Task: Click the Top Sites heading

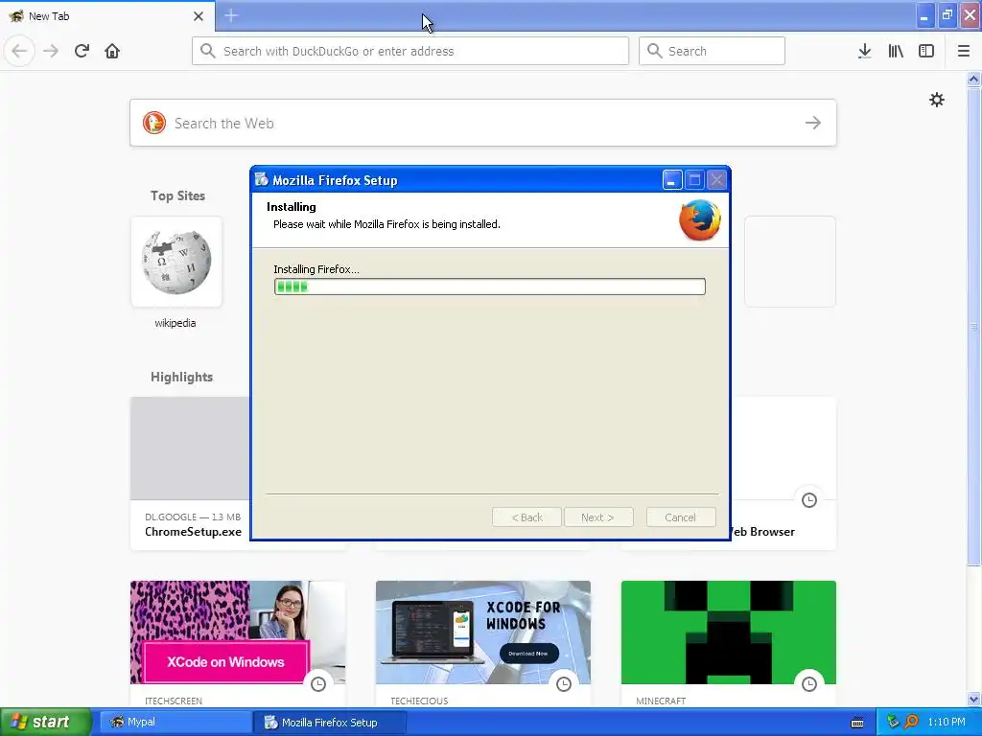Action: point(177,195)
